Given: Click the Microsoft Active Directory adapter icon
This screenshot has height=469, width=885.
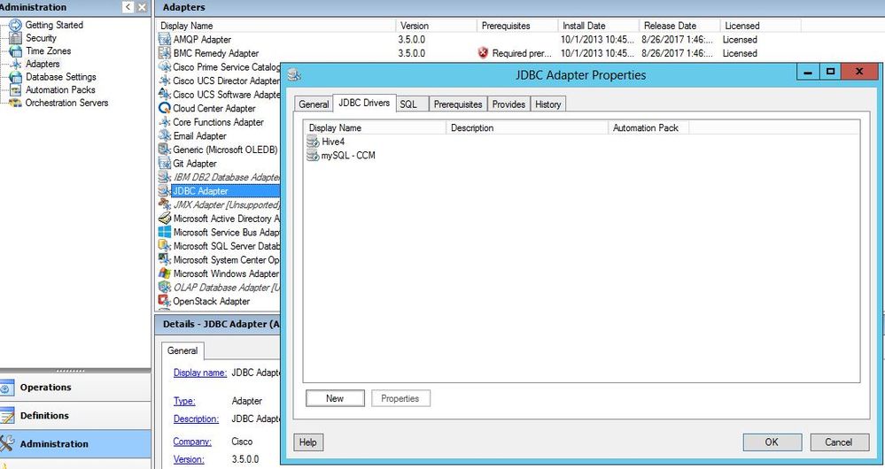Looking at the screenshot, I should (164, 219).
